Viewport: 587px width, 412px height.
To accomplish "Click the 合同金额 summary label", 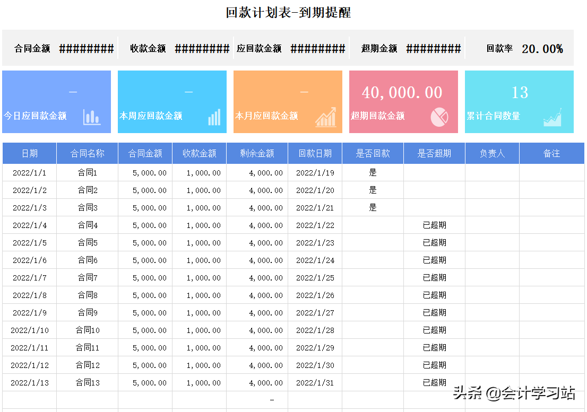I will tap(32, 49).
